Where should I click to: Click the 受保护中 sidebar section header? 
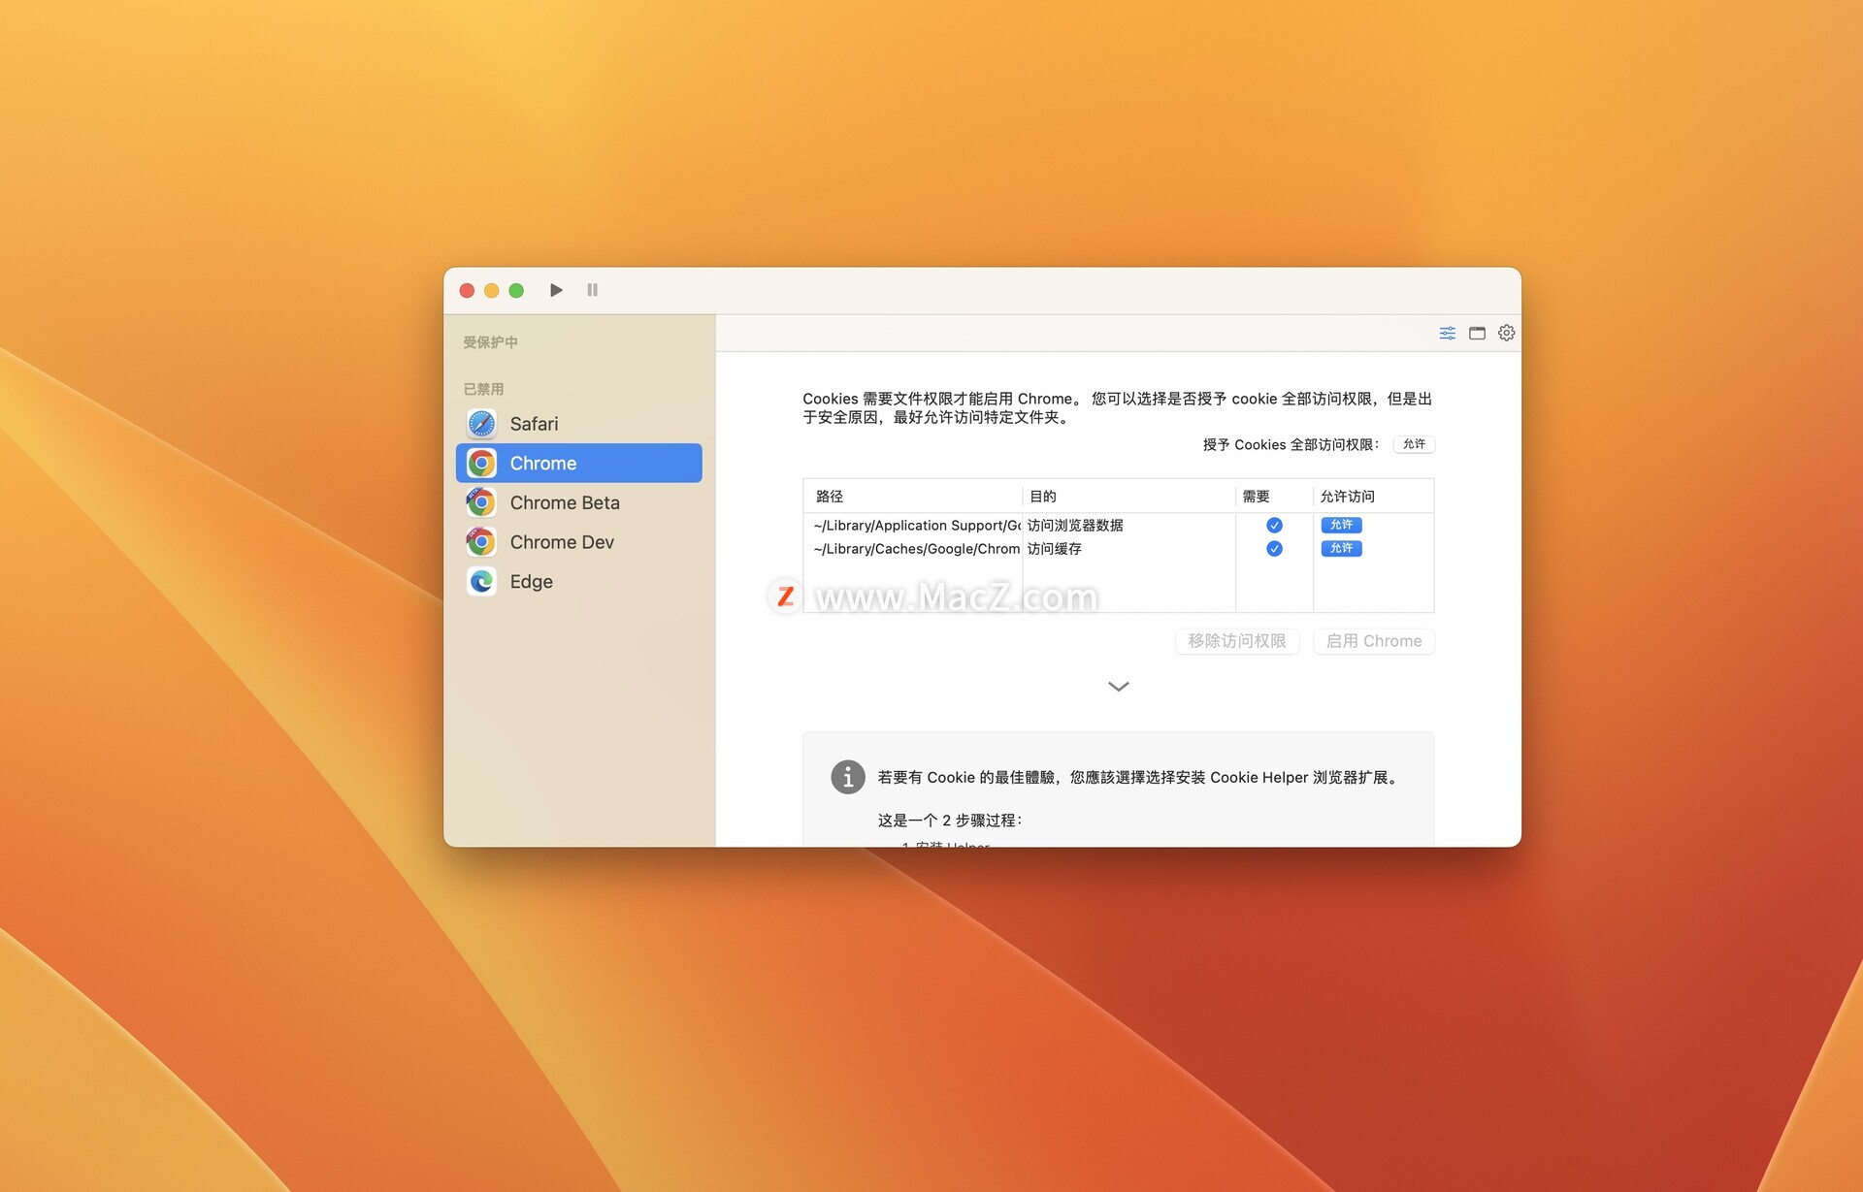(490, 342)
